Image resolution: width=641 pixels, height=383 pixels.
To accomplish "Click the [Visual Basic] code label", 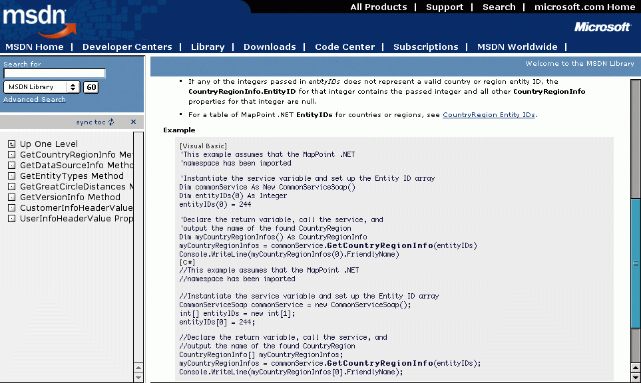I will tap(203, 146).
